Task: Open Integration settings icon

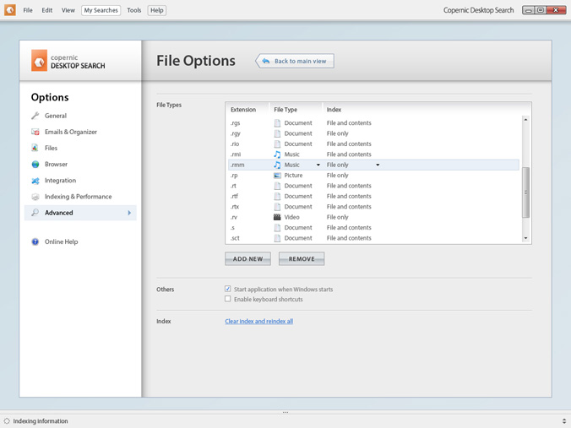Action: (x=35, y=181)
